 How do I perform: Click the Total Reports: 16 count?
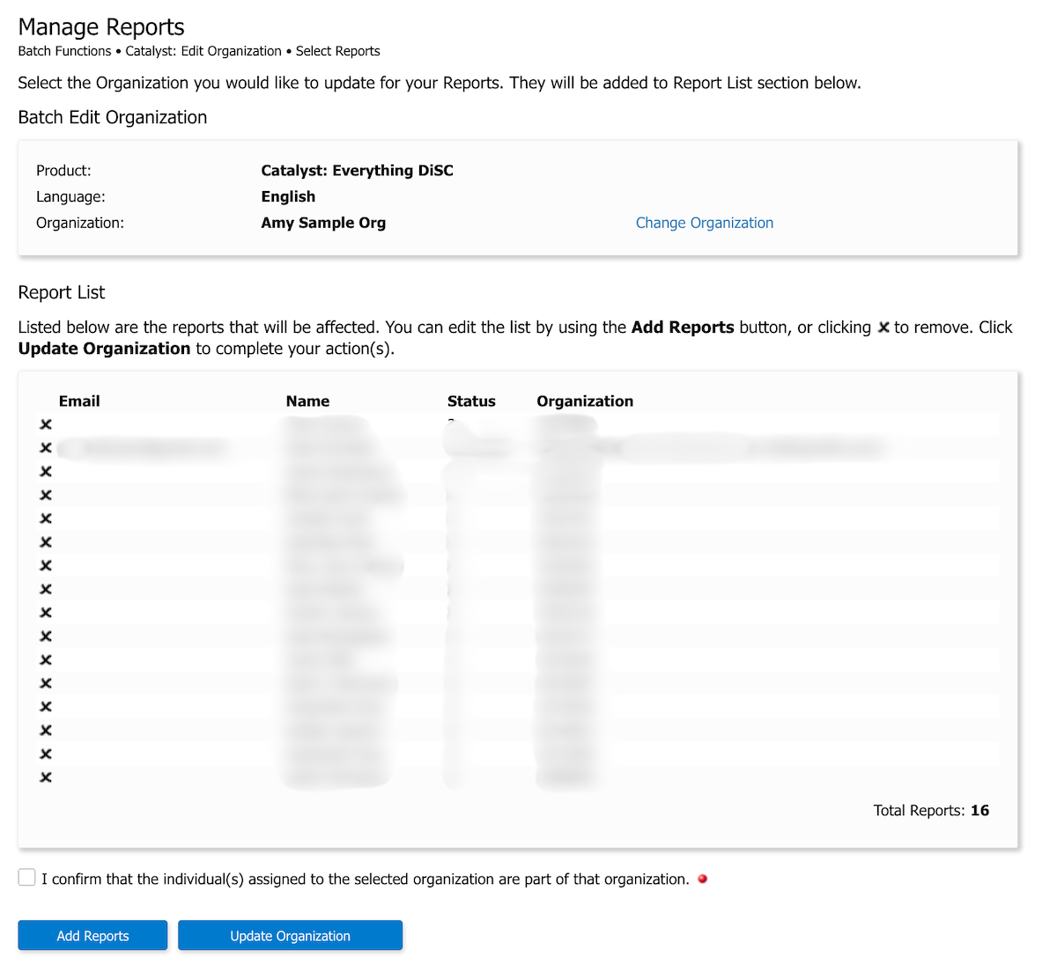click(931, 811)
